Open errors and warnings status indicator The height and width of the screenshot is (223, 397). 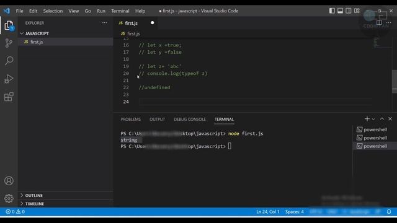tap(15, 212)
